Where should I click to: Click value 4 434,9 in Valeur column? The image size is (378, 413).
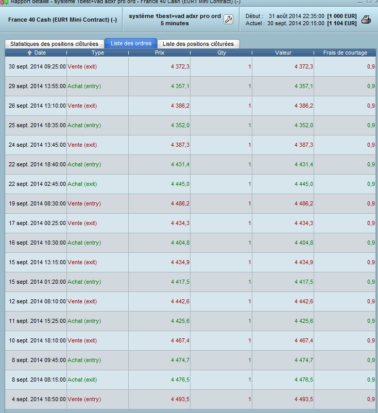pos(304,262)
